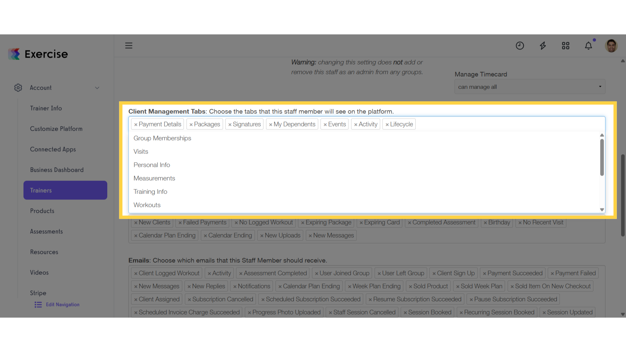
Task: Open Customize Platform in the sidebar
Action: click(56, 129)
